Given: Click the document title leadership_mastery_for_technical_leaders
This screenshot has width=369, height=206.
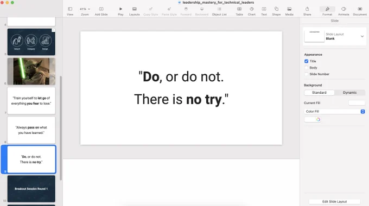Looking at the screenshot, I should [x=218, y=2].
